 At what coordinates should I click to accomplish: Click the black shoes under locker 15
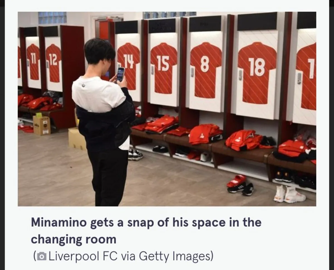[160, 149]
